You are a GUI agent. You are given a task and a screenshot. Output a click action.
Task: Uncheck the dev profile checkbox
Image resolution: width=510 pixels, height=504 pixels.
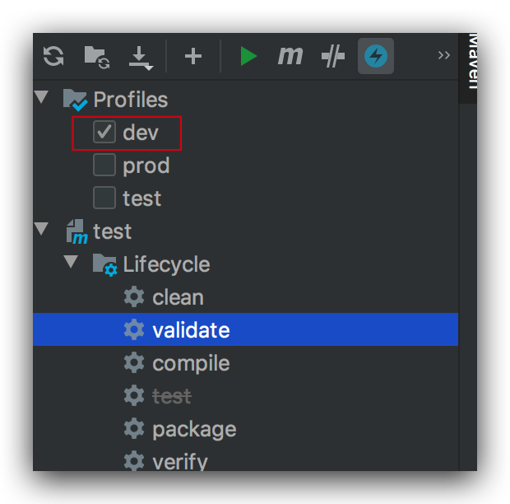coord(104,133)
